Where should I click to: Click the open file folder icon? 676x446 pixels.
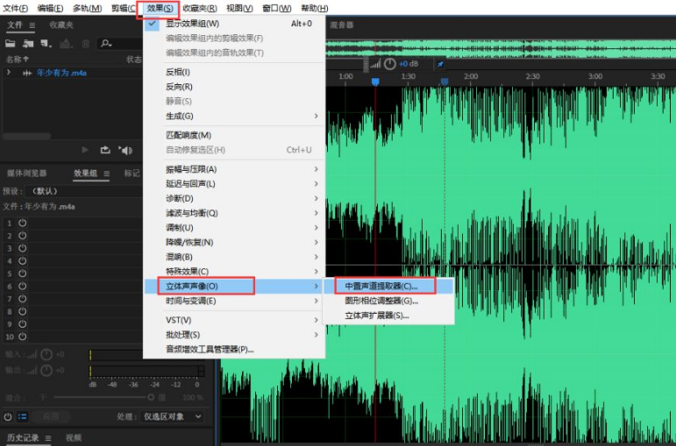(x=11, y=43)
